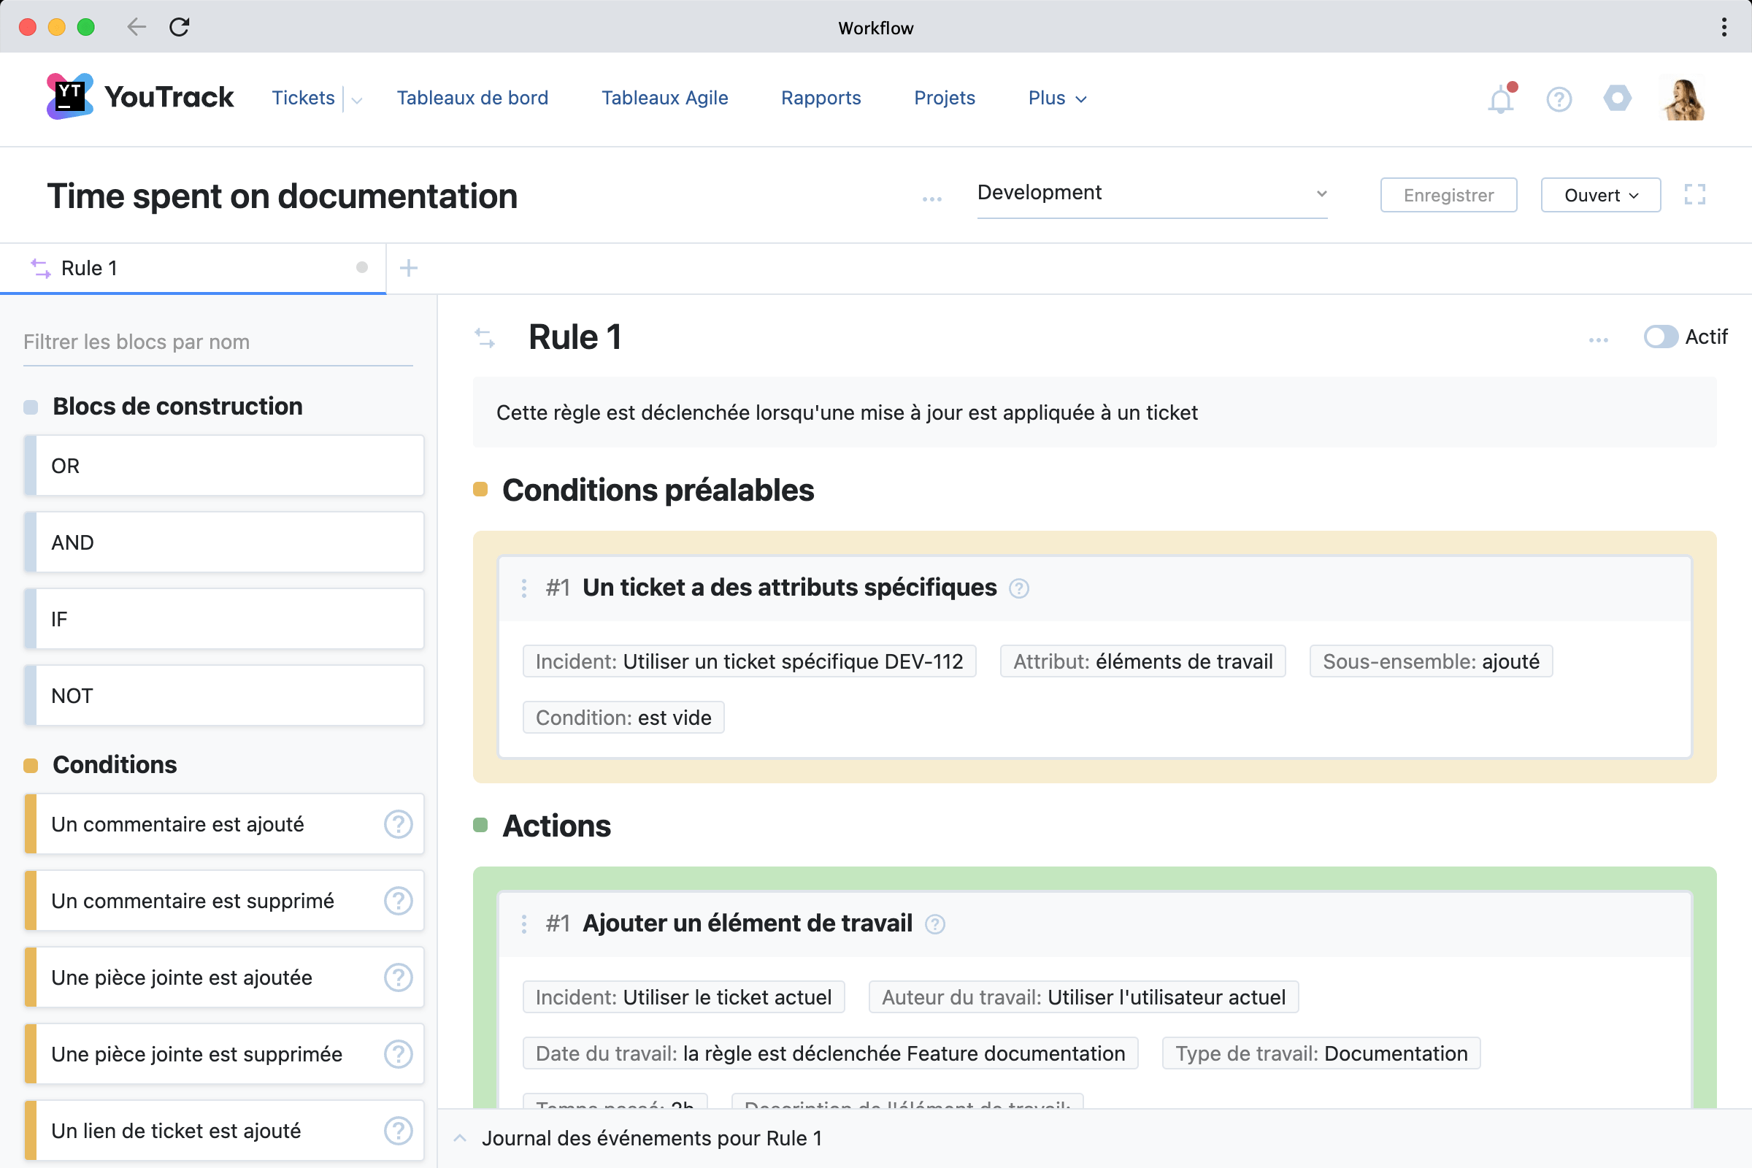Open the notifications bell icon

[x=1500, y=99]
